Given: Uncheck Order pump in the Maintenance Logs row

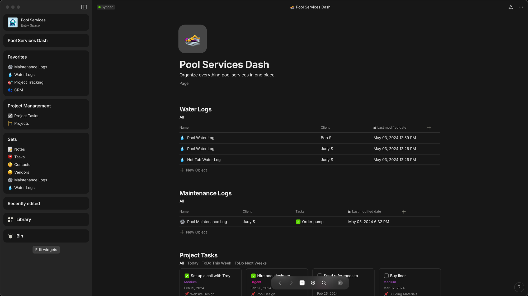Looking at the screenshot, I should click(x=298, y=222).
